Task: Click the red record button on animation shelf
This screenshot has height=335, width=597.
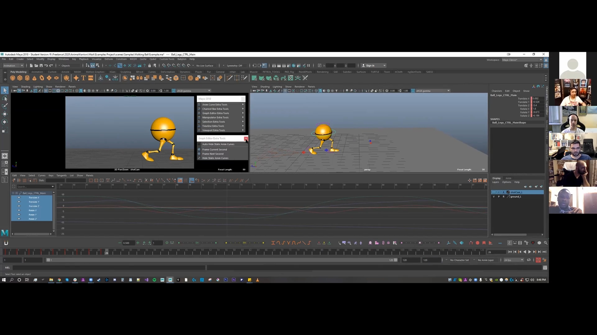Action: (478, 243)
